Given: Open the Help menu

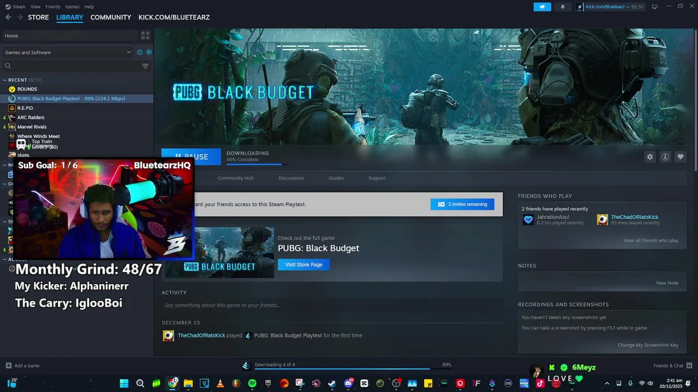Looking at the screenshot, I should point(89,7).
